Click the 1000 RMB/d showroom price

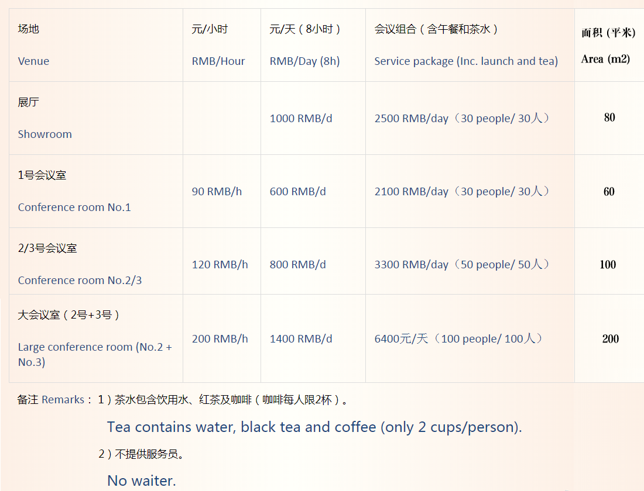click(300, 118)
